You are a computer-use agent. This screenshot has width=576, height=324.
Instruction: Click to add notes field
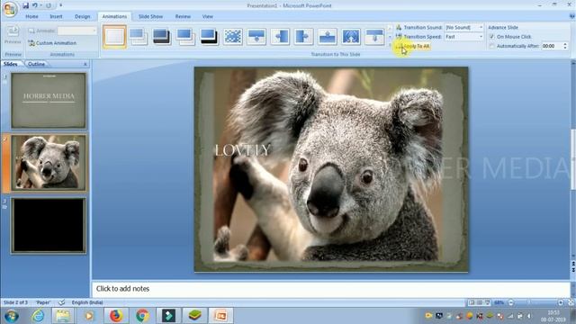pyautogui.click(x=330, y=289)
